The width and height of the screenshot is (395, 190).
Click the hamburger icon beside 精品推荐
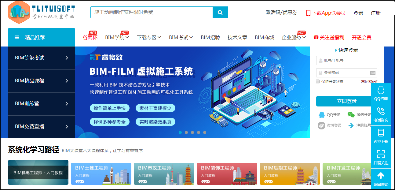click(17, 37)
